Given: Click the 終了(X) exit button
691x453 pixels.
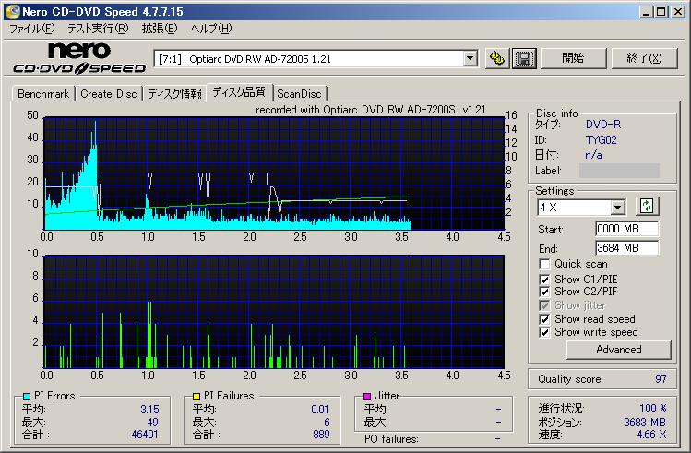Looking at the screenshot, I should click(644, 58).
